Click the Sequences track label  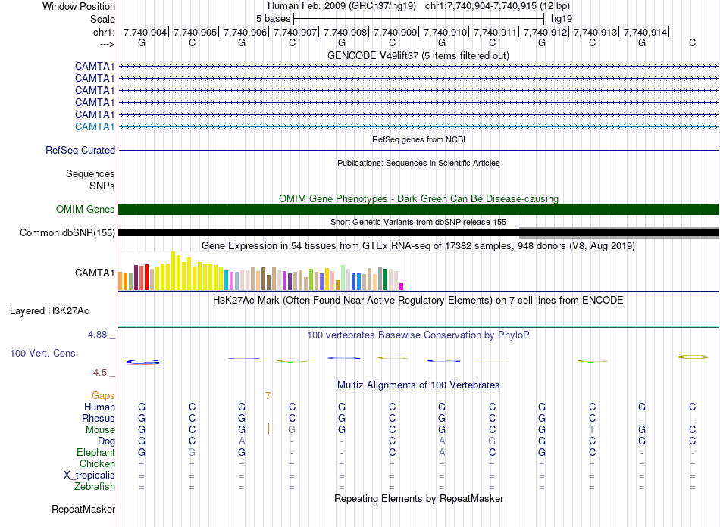[x=90, y=174]
